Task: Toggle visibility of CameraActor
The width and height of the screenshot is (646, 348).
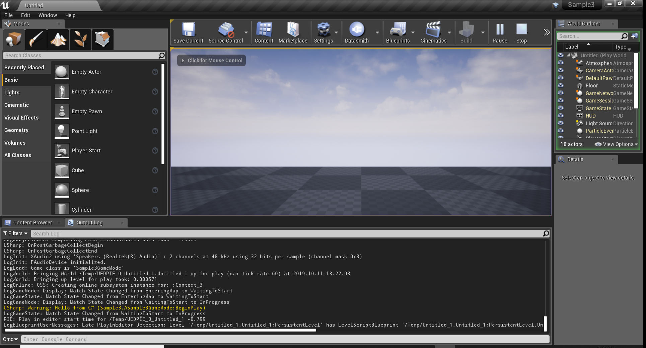Action: pos(561,70)
